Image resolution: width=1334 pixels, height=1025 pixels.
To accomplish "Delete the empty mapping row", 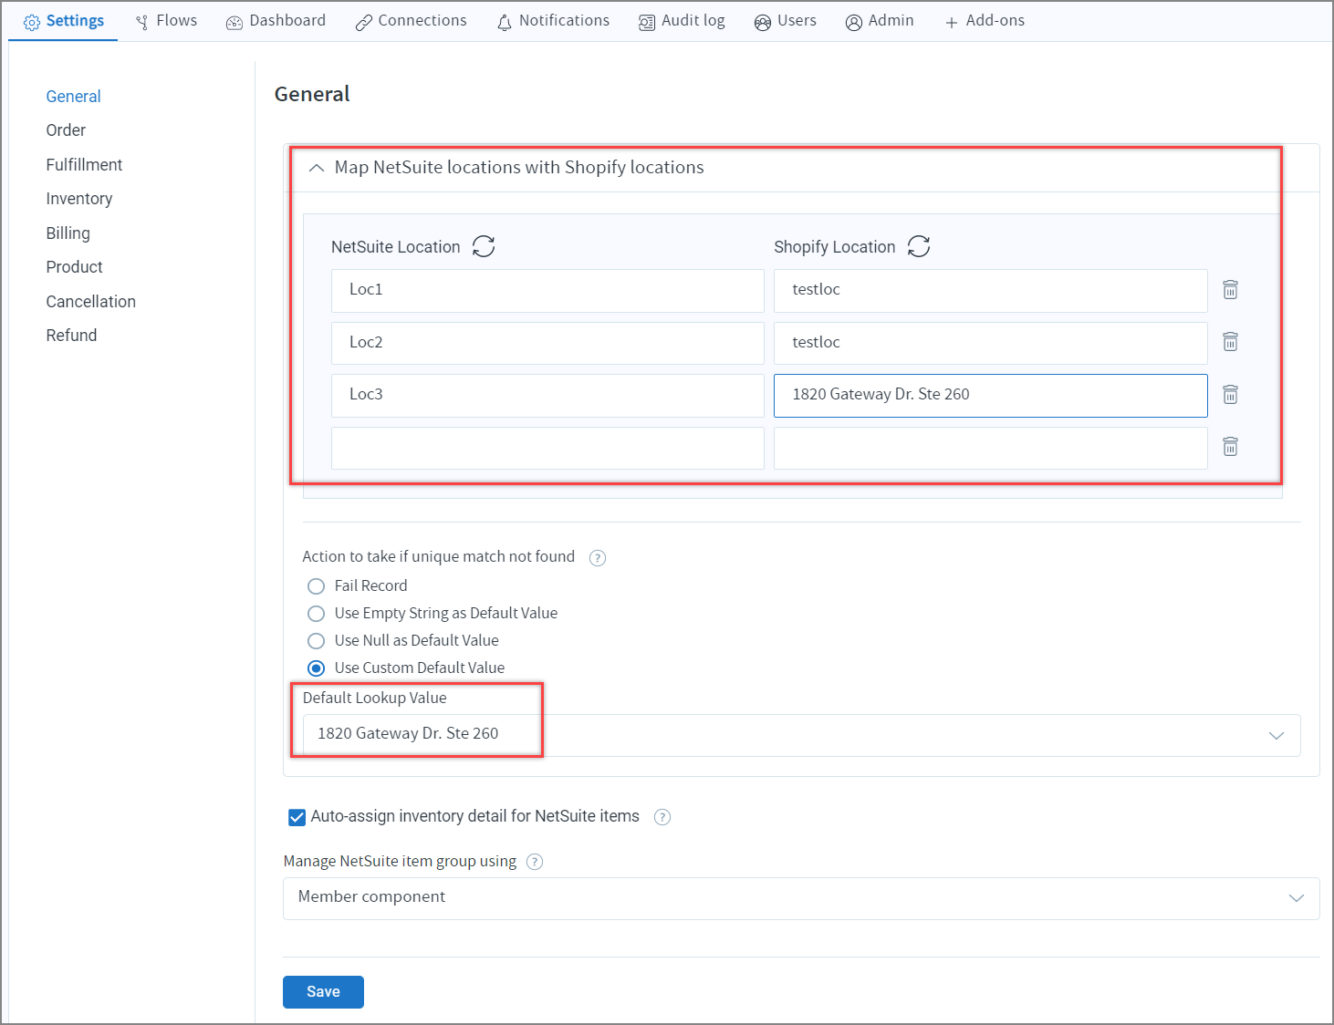I will click(1231, 447).
